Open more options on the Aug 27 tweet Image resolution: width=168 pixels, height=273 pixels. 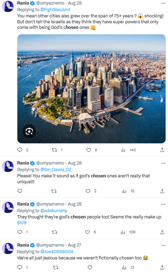[163, 245]
